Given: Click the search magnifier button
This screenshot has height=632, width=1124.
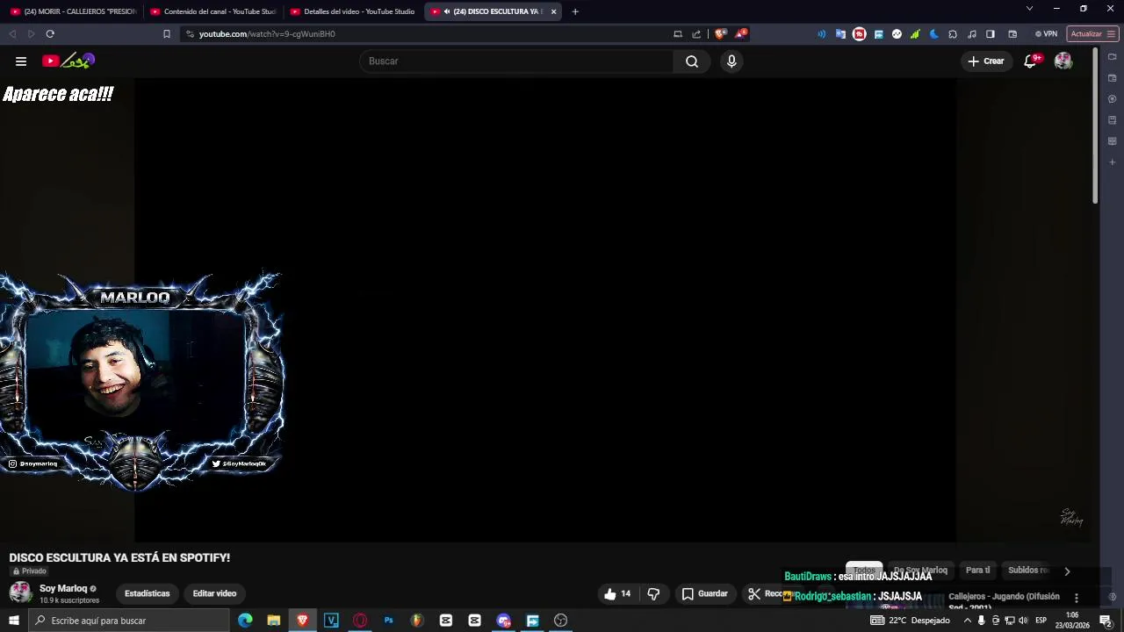Looking at the screenshot, I should pyautogui.click(x=692, y=61).
